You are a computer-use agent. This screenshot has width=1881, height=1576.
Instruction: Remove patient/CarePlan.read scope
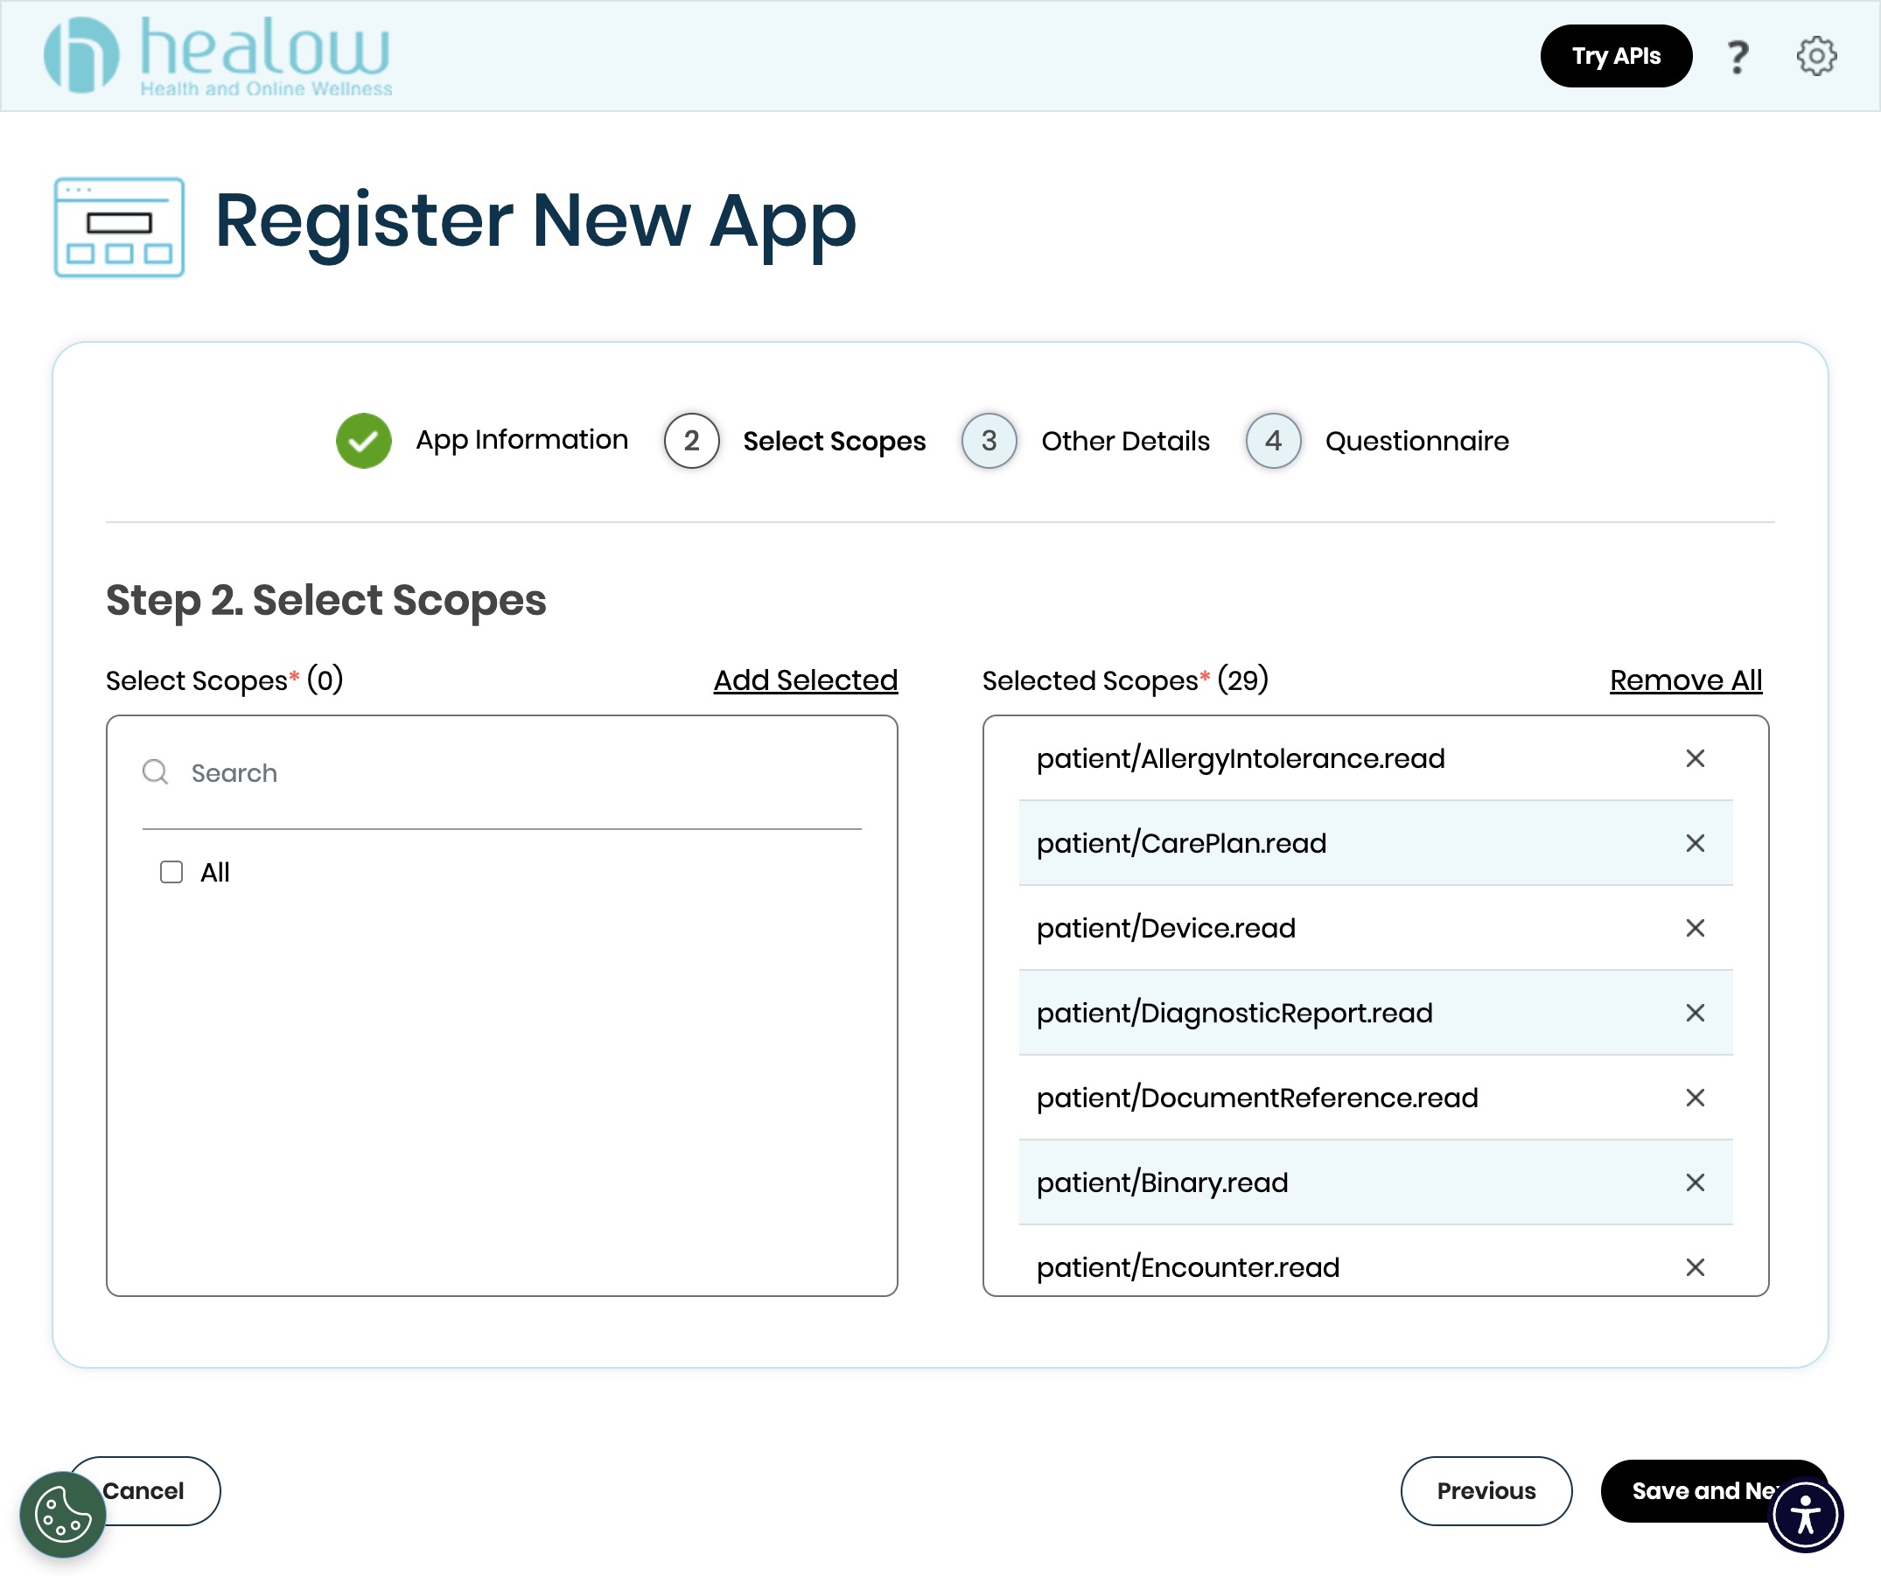click(1694, 842)
